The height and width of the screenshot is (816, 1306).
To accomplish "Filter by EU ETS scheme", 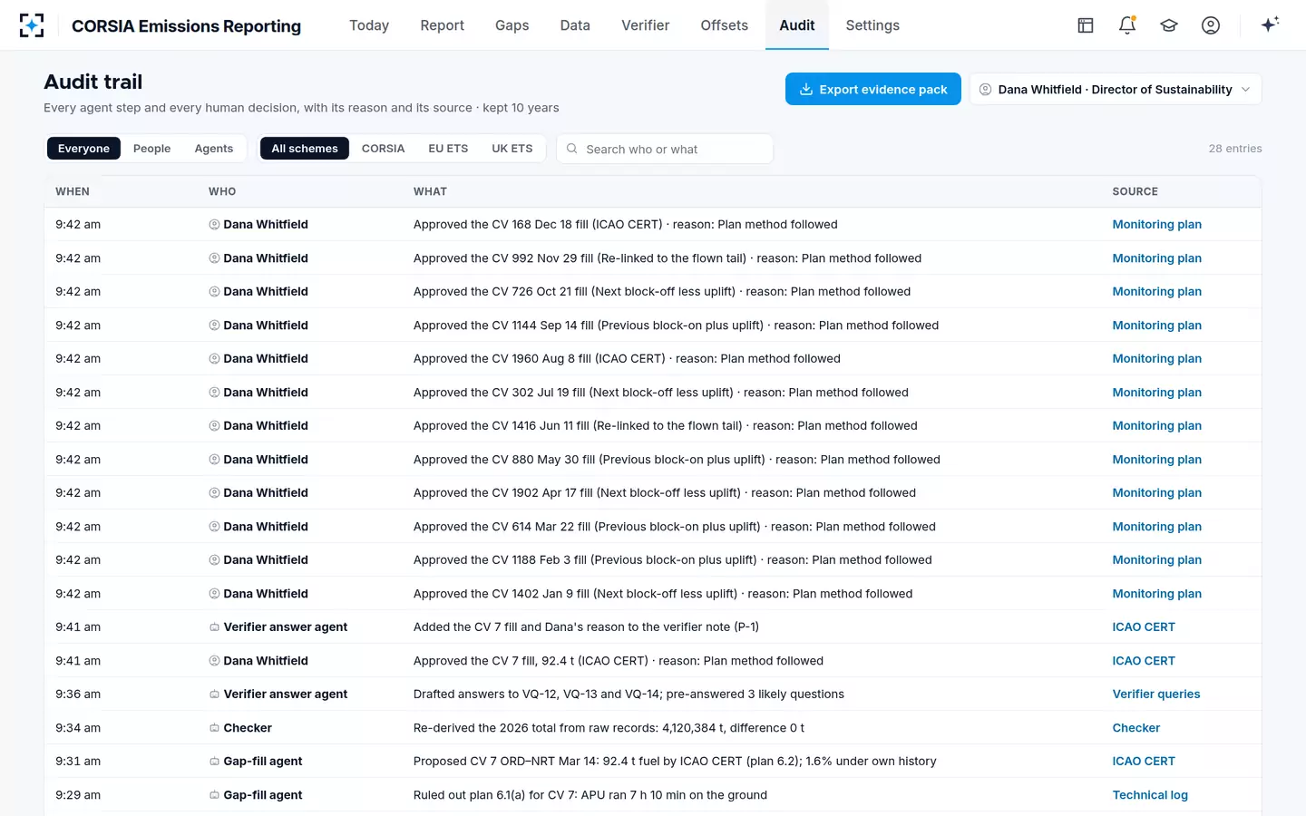I will pyautogui.click(x=448, y=149).
